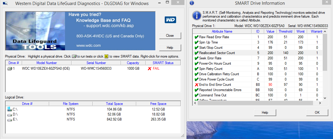Click serial number WD-WMC1S4560033 in the drive list

coord(96,68)
